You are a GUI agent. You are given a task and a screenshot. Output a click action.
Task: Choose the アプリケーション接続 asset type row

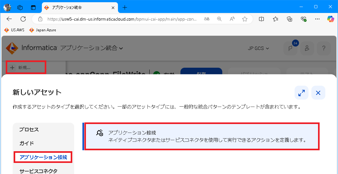pos(202,136)
